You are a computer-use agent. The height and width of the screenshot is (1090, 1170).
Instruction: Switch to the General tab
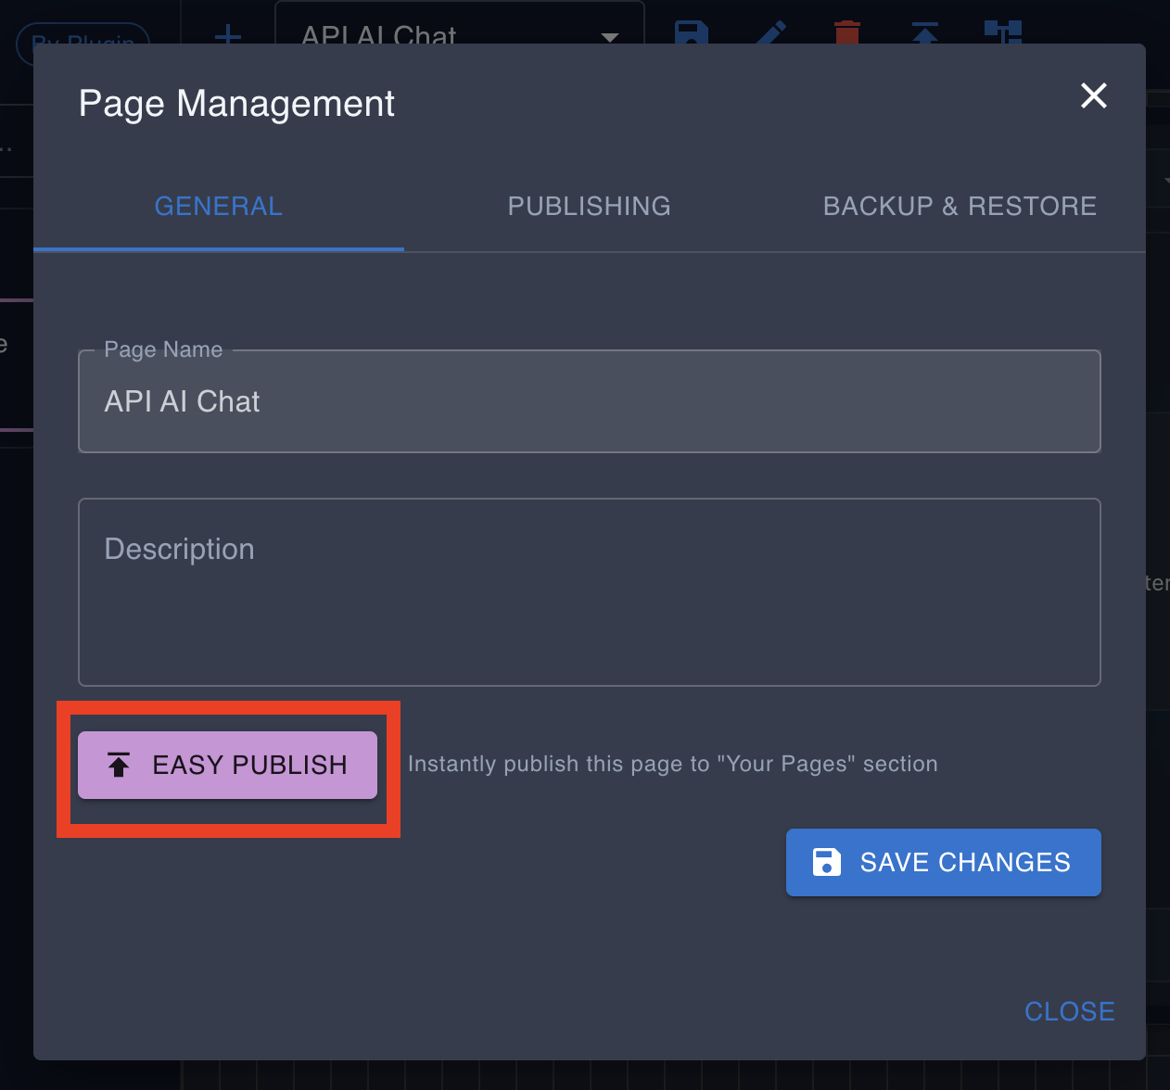coord(219,206)
